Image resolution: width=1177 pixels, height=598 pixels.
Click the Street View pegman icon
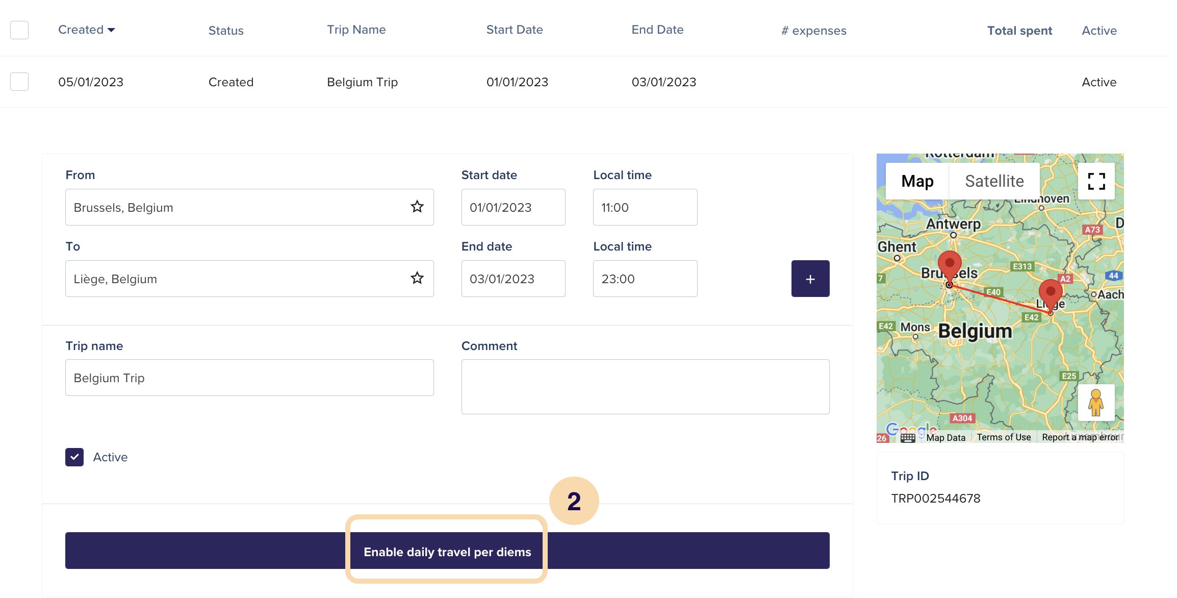1095,402
